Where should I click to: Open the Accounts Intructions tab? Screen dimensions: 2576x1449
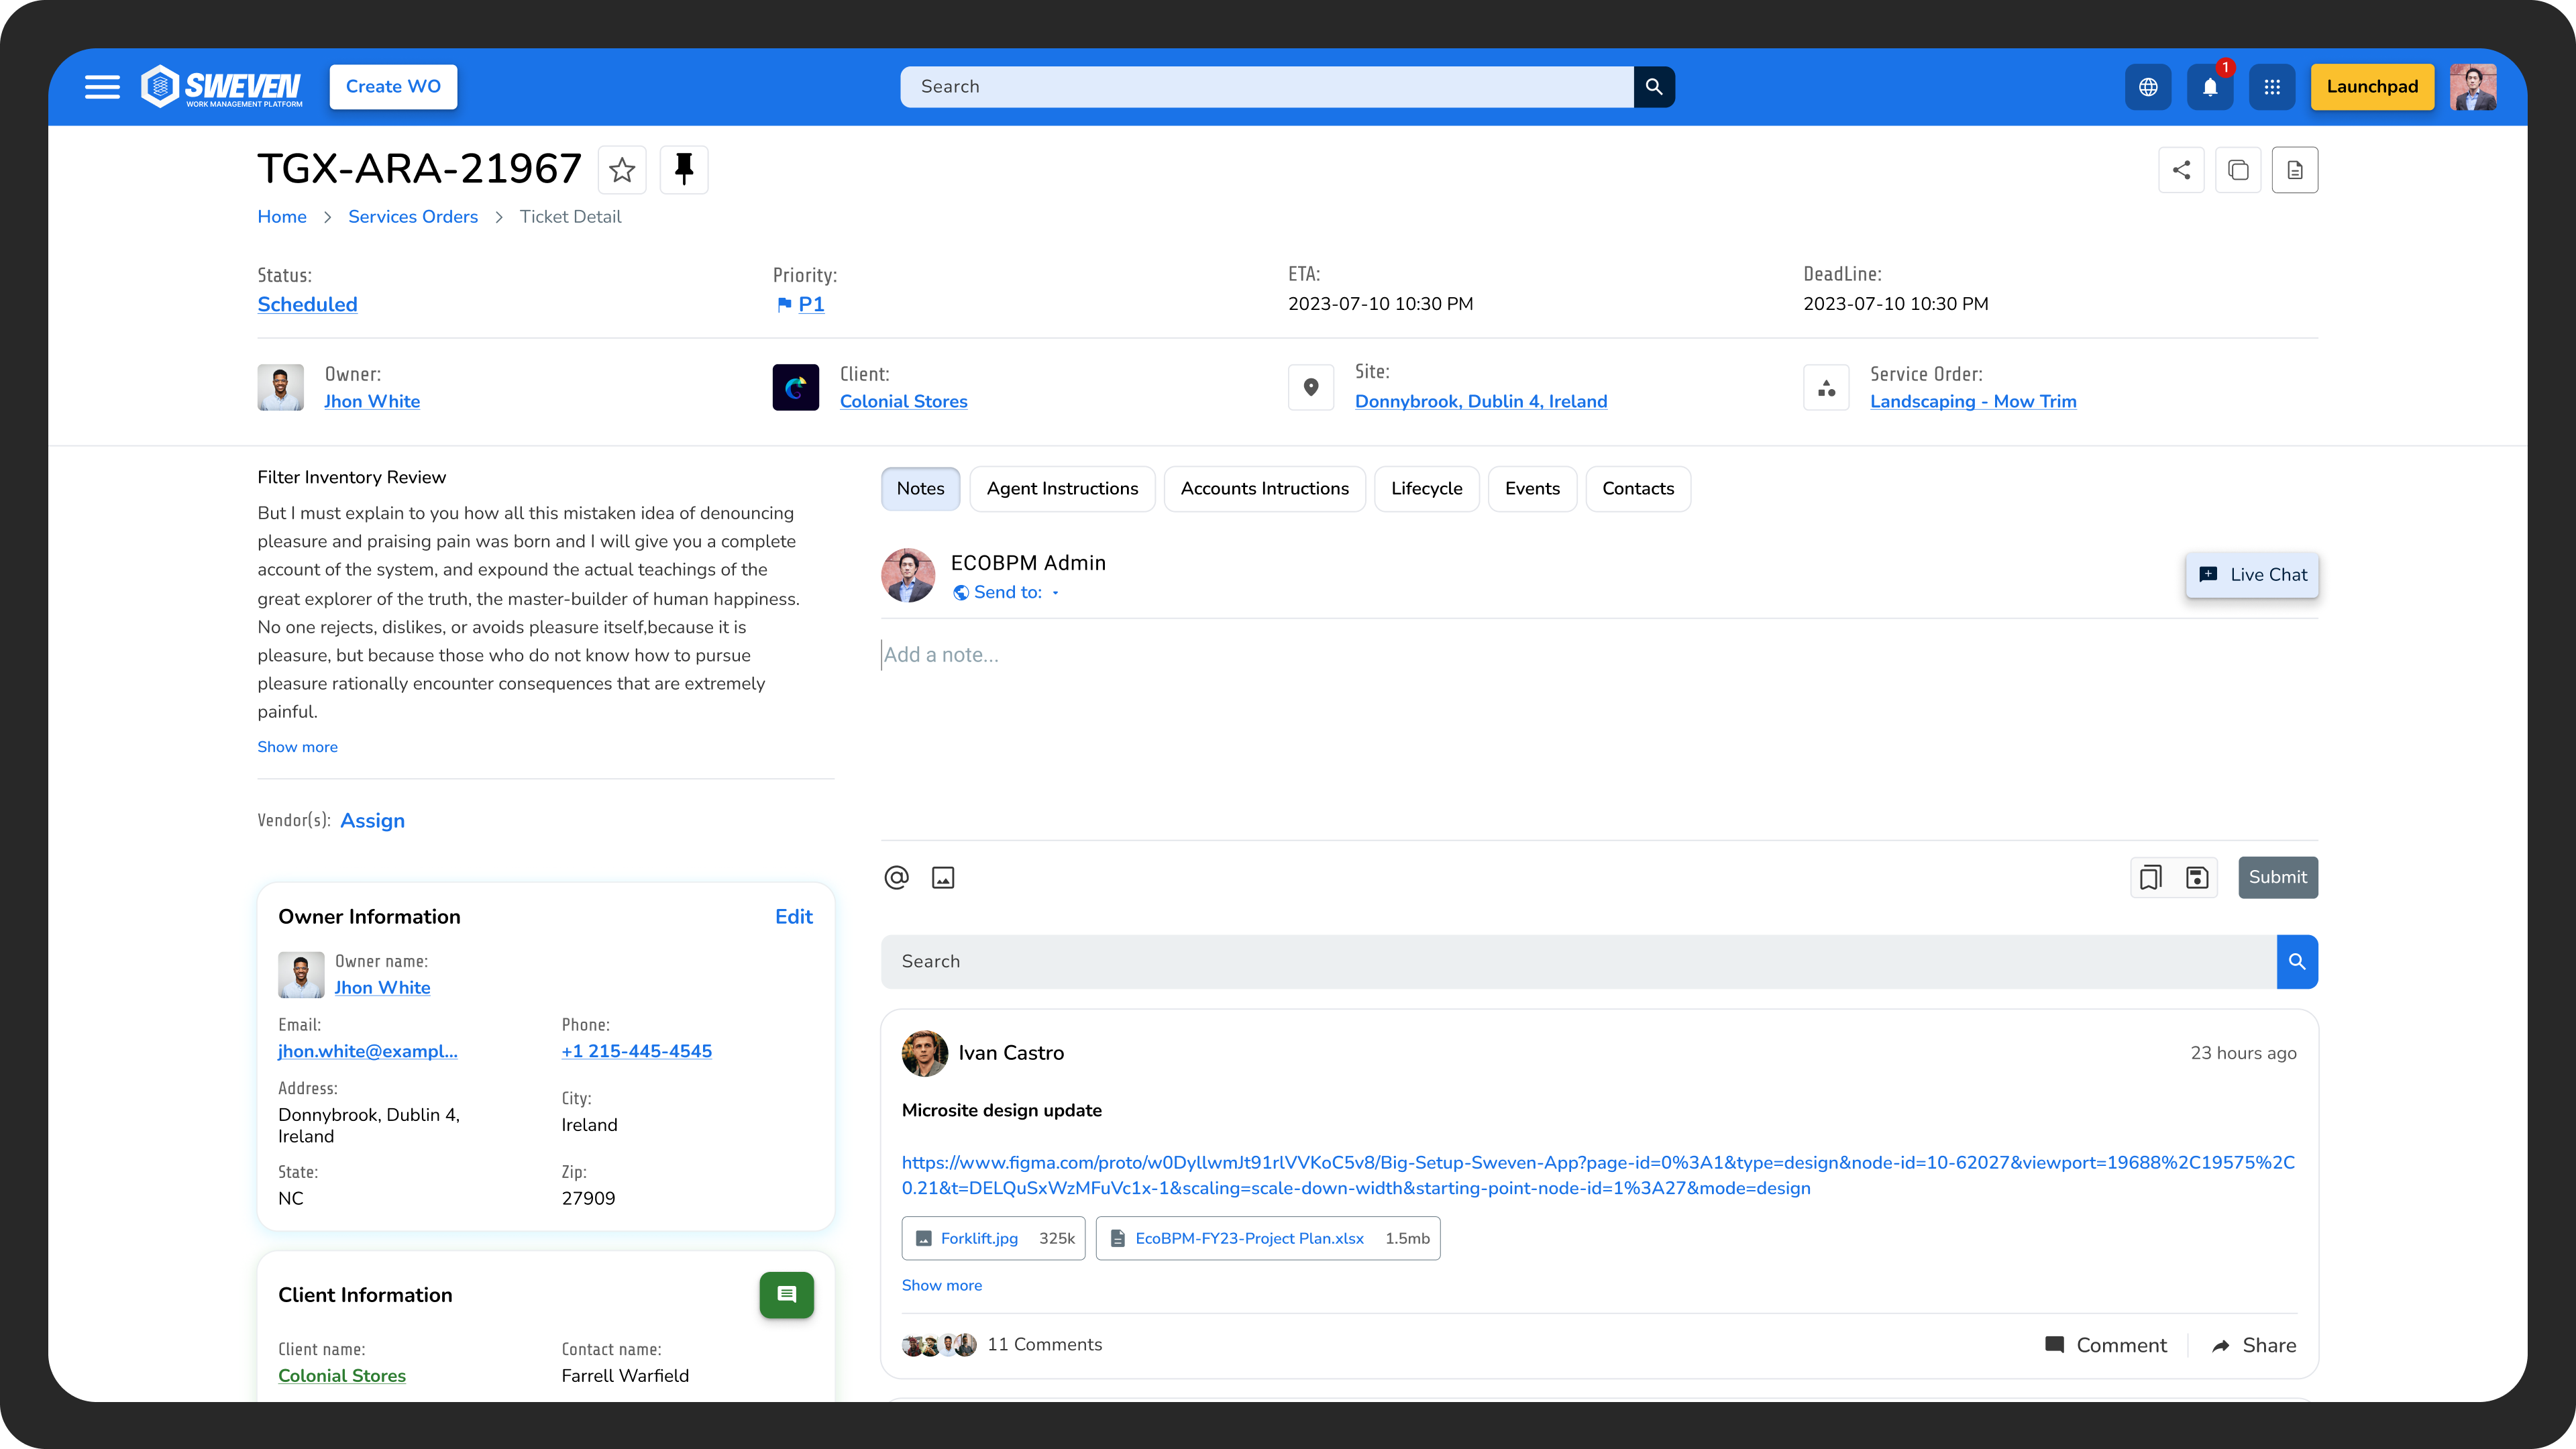coord(1264,489)
